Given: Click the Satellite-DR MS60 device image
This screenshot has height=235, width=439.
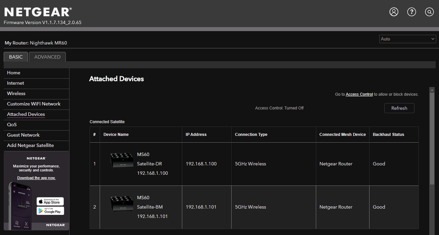Looking at the screenshot, I should pyautogui.click(x=121, y=160).
